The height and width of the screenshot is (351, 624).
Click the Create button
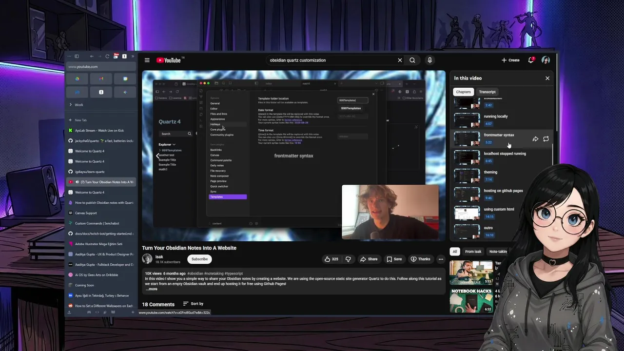(510, 60)
